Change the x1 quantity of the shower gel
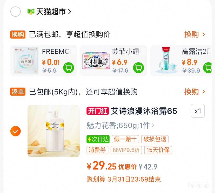This screenshot has width=215, height=193. tap(198, 111)
